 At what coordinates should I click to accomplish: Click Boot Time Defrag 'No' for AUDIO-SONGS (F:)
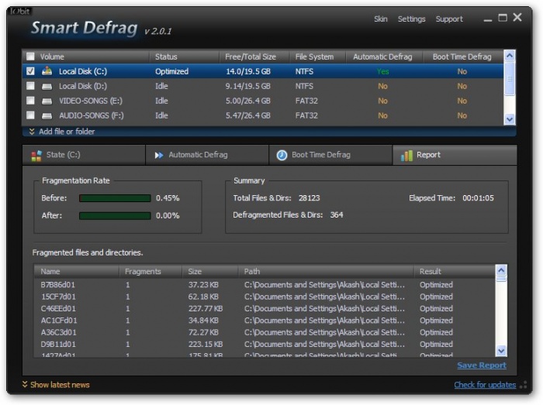point(462,115)
